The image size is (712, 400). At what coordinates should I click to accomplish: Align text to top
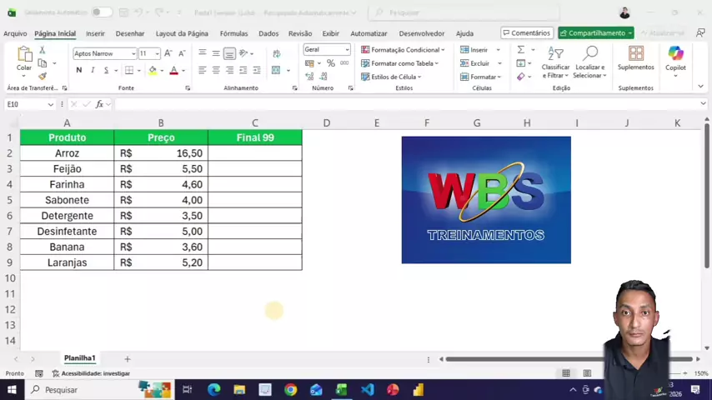click(x=202, y=53)
